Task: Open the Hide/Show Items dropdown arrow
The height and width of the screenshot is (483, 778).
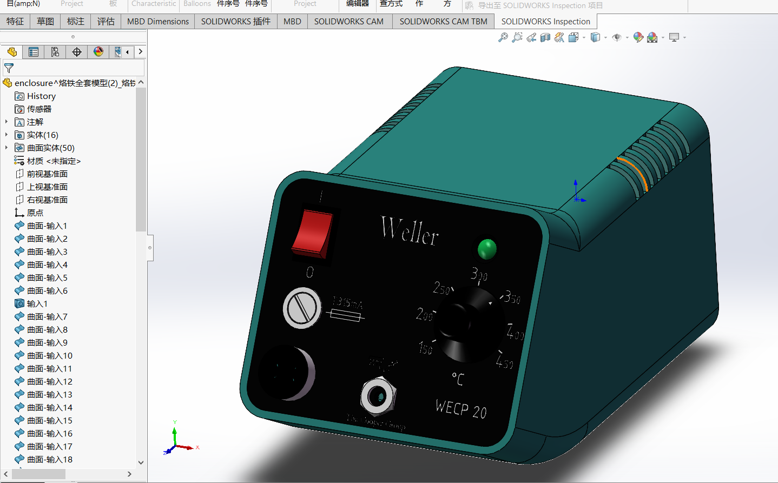Action: [627, 38]
